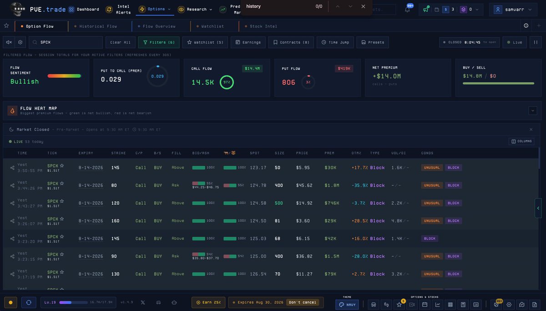Star SPCX in the strike 80 row

point(62,183)
